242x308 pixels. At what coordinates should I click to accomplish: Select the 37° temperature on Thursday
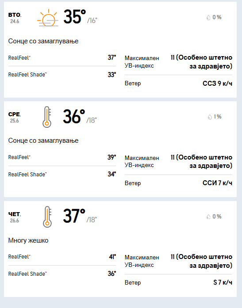[74, 216]
